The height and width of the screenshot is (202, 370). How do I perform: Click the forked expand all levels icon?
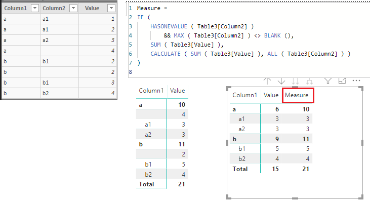pos(309,82)
